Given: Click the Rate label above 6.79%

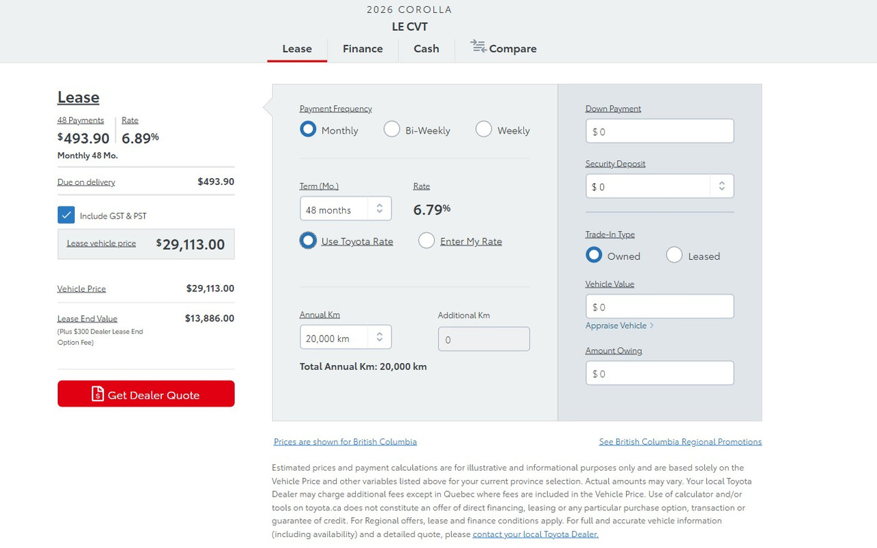Looking at the screenshot, I should 422,186.
